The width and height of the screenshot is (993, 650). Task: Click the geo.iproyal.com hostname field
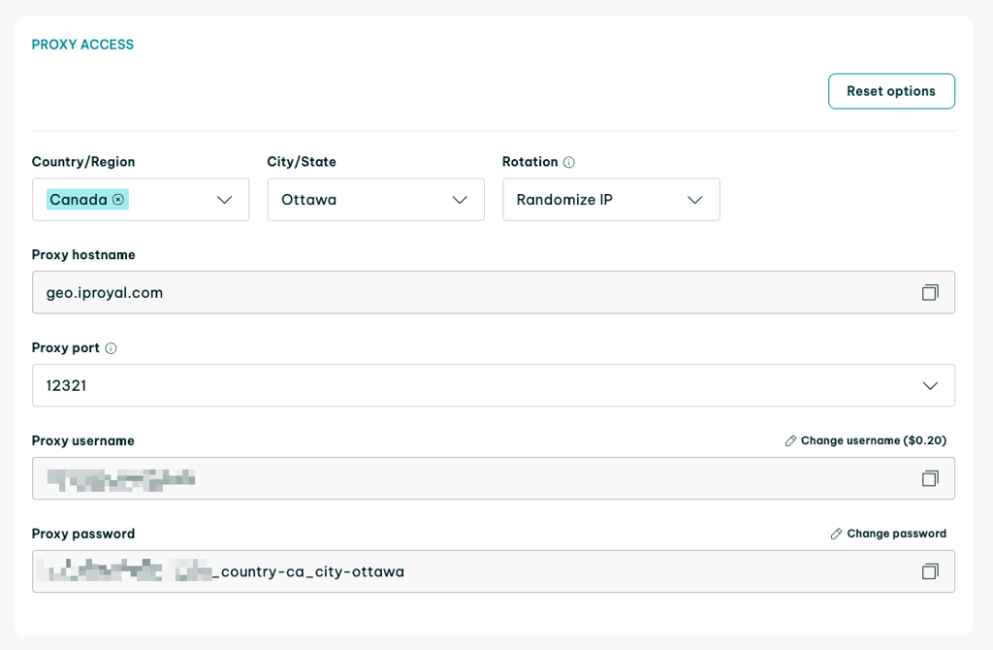(x=494, y=293)
